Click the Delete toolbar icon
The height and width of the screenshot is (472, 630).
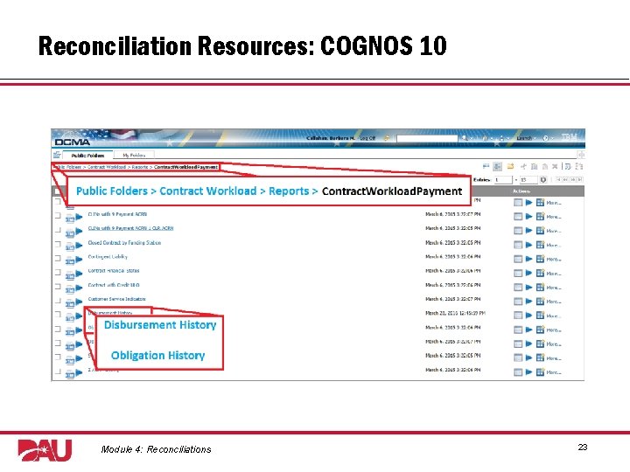click(555, 166)
